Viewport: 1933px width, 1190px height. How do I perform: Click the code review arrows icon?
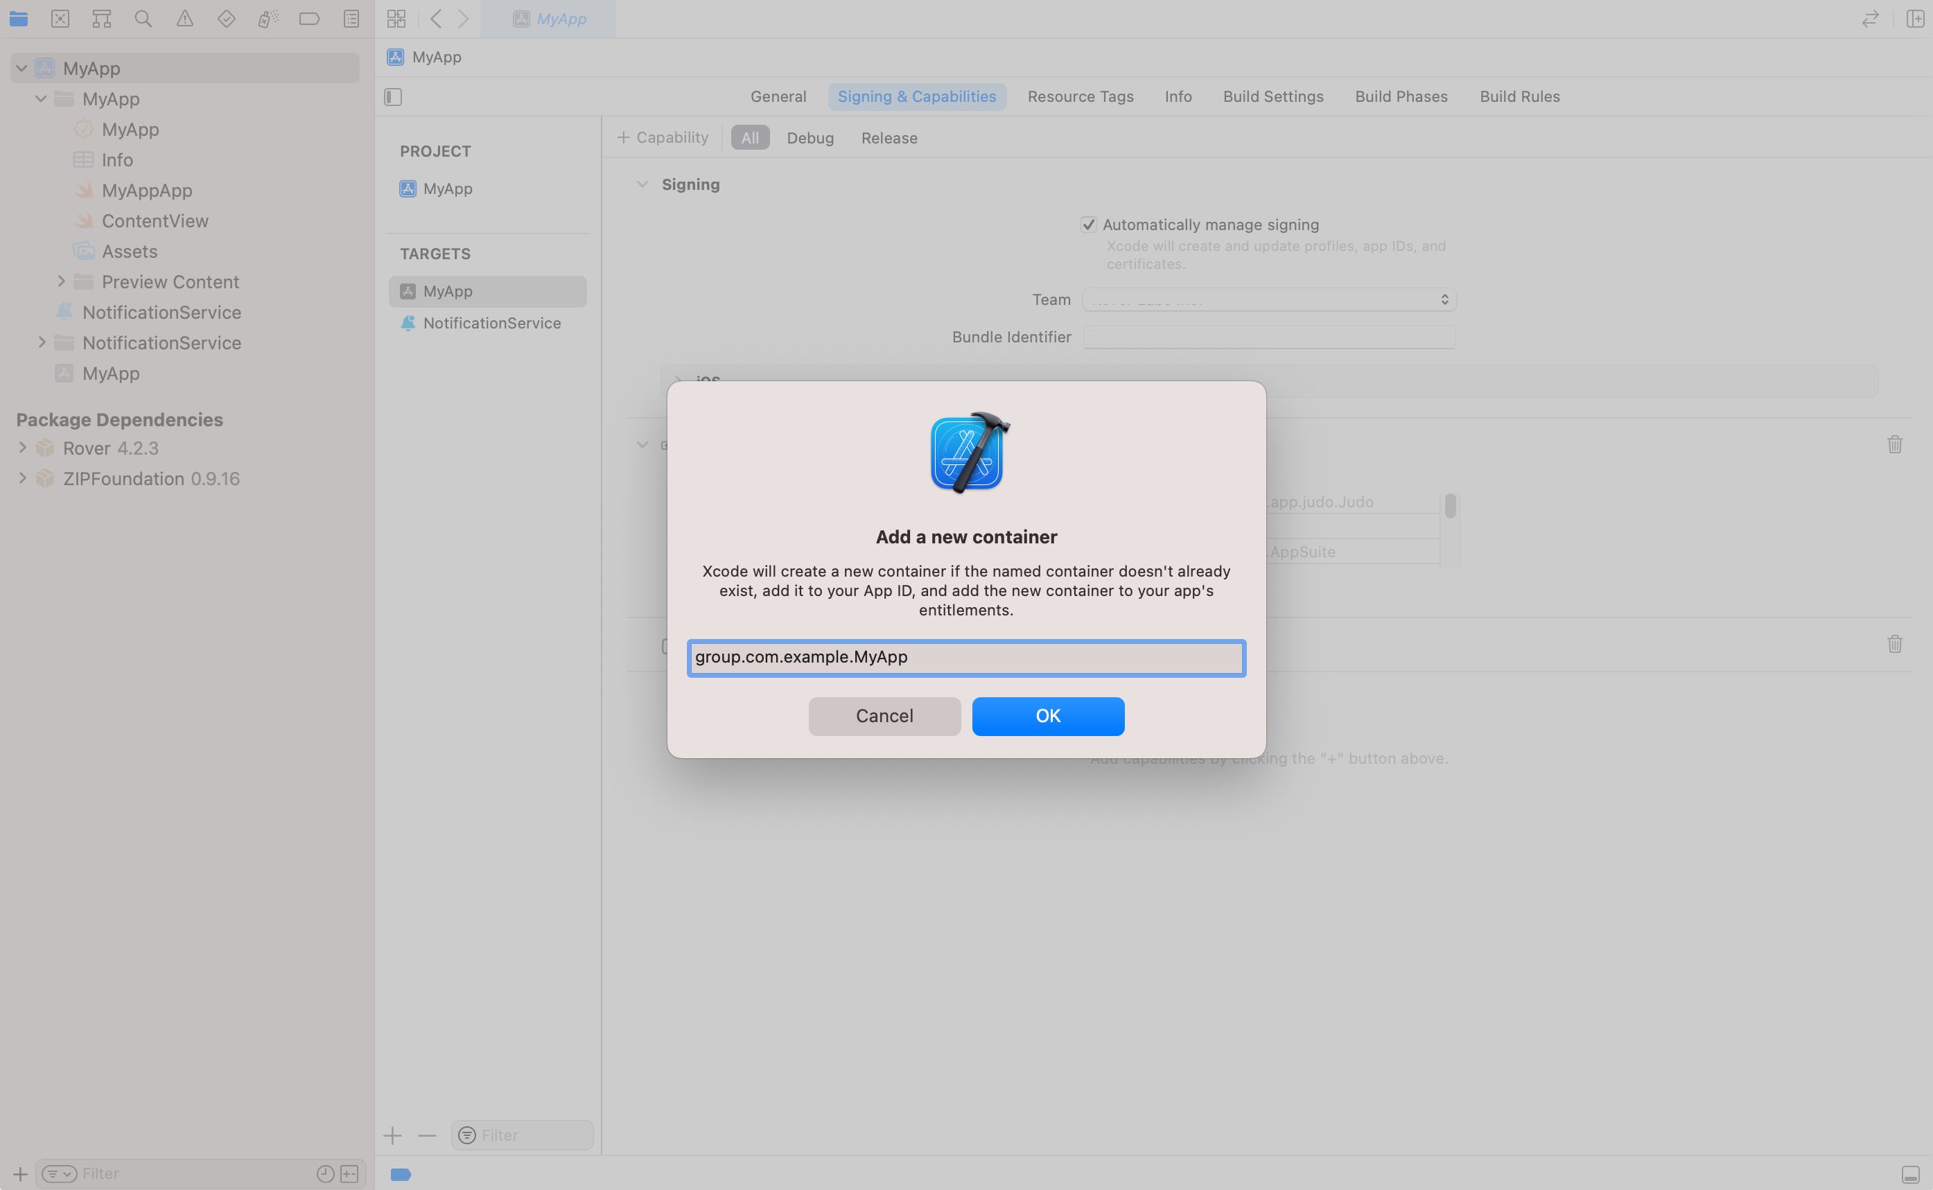tap(1871, 18)
